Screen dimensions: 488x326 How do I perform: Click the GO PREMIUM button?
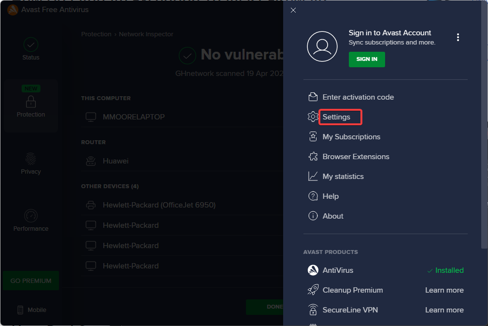(31, 281)
